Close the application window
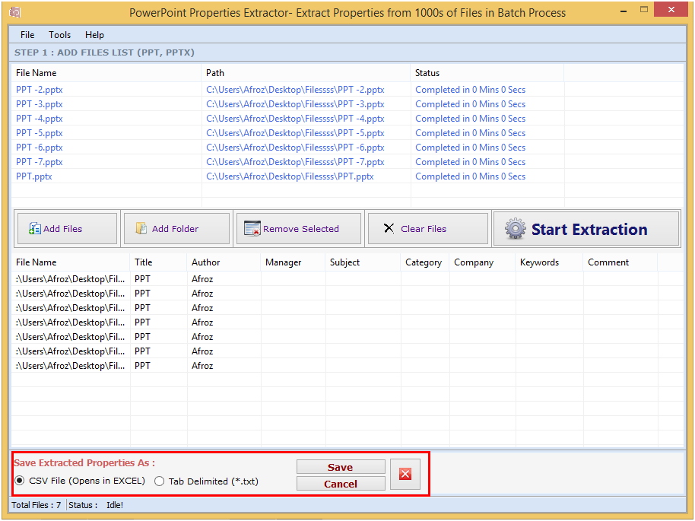The image size is (695, 521). pos(671,9)
